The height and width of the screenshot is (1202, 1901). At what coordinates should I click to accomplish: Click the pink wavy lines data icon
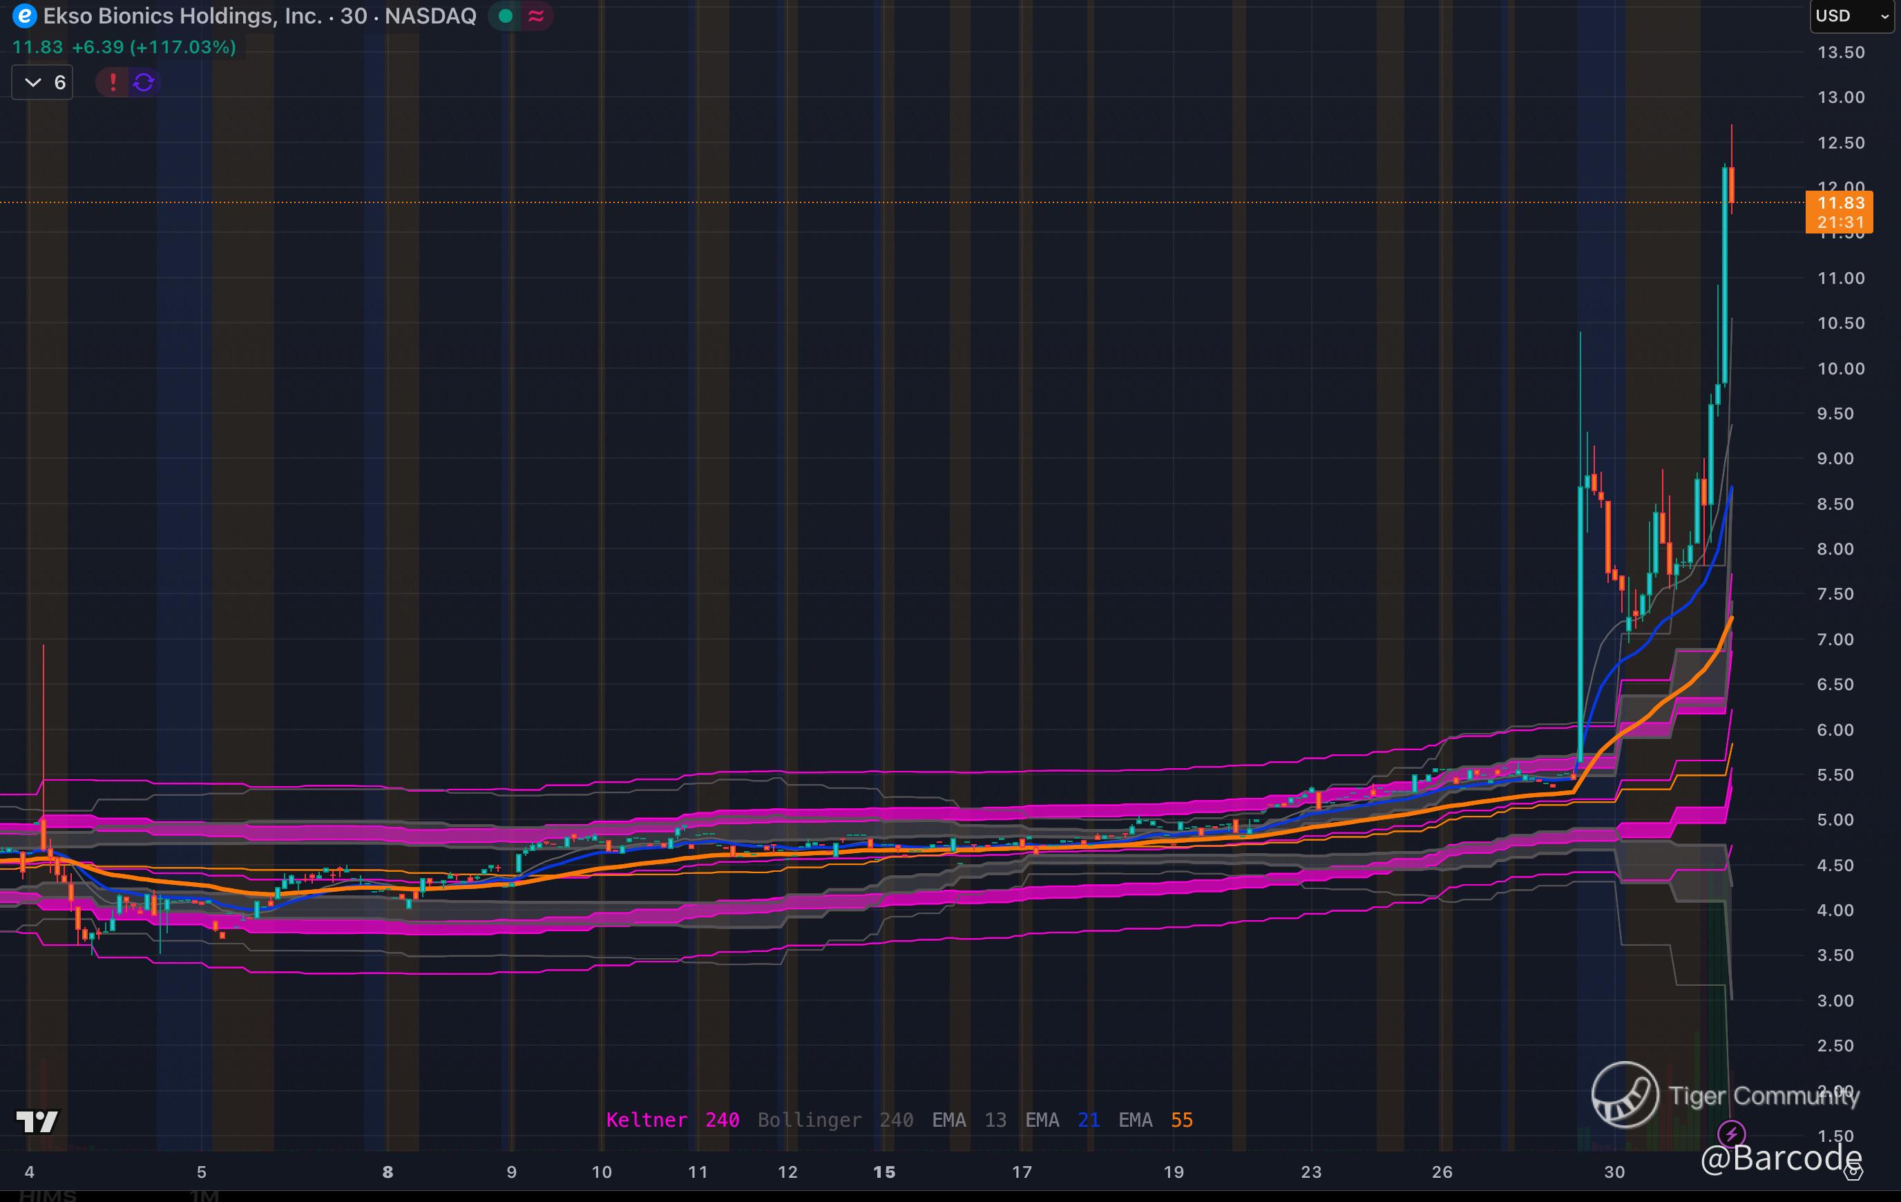[536, 16]
